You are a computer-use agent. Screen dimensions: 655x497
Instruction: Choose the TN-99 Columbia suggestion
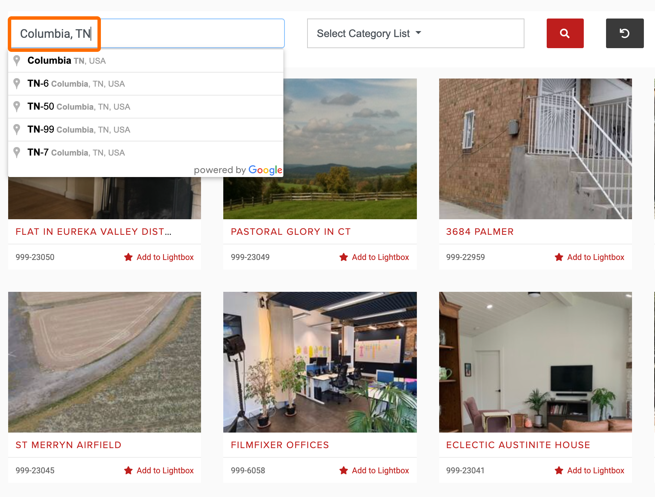(x=146, y=130)
